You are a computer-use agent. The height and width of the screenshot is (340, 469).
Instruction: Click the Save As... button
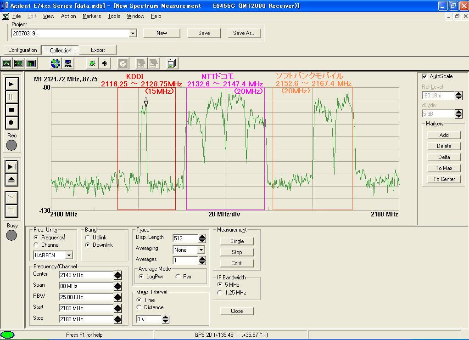click(x=244, y=33)
